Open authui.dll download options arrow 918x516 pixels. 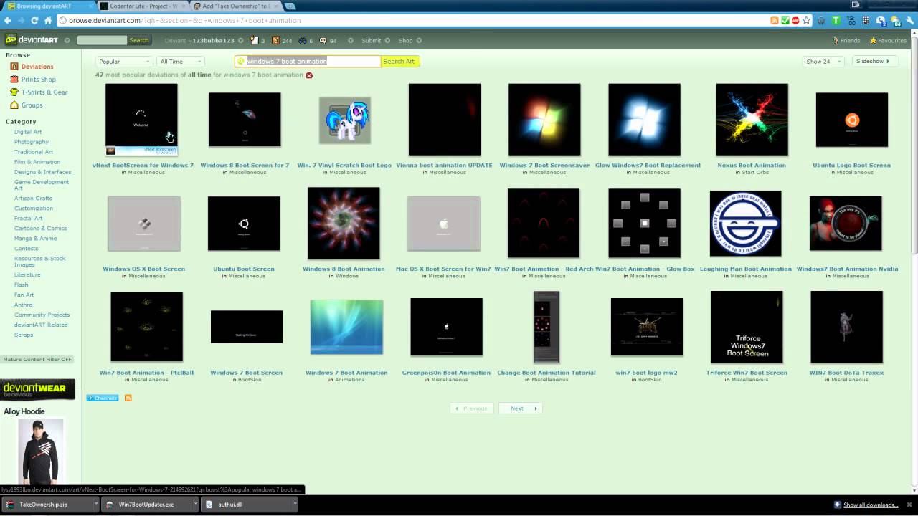point(294,505)
